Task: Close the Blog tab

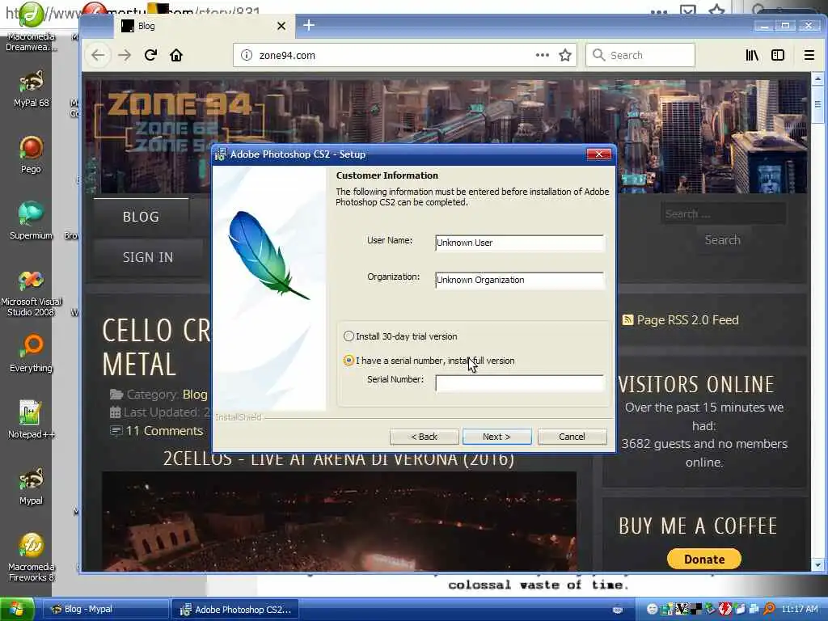Action: point(281,26)
